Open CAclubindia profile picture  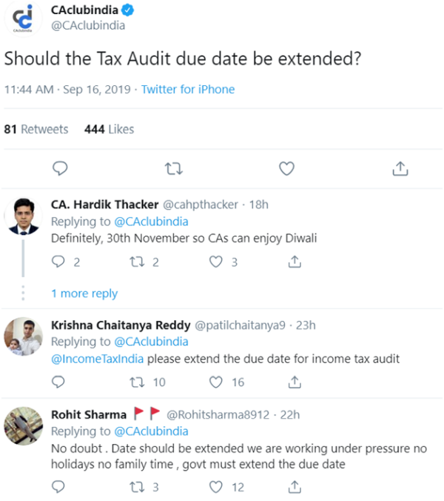pyautogui.click(x=24, y=18)
